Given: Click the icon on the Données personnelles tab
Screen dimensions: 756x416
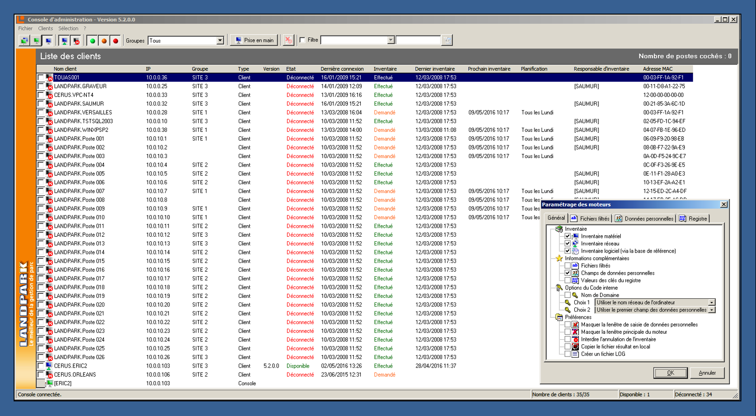Looking at the screenshot, I should tap(619, 219).
